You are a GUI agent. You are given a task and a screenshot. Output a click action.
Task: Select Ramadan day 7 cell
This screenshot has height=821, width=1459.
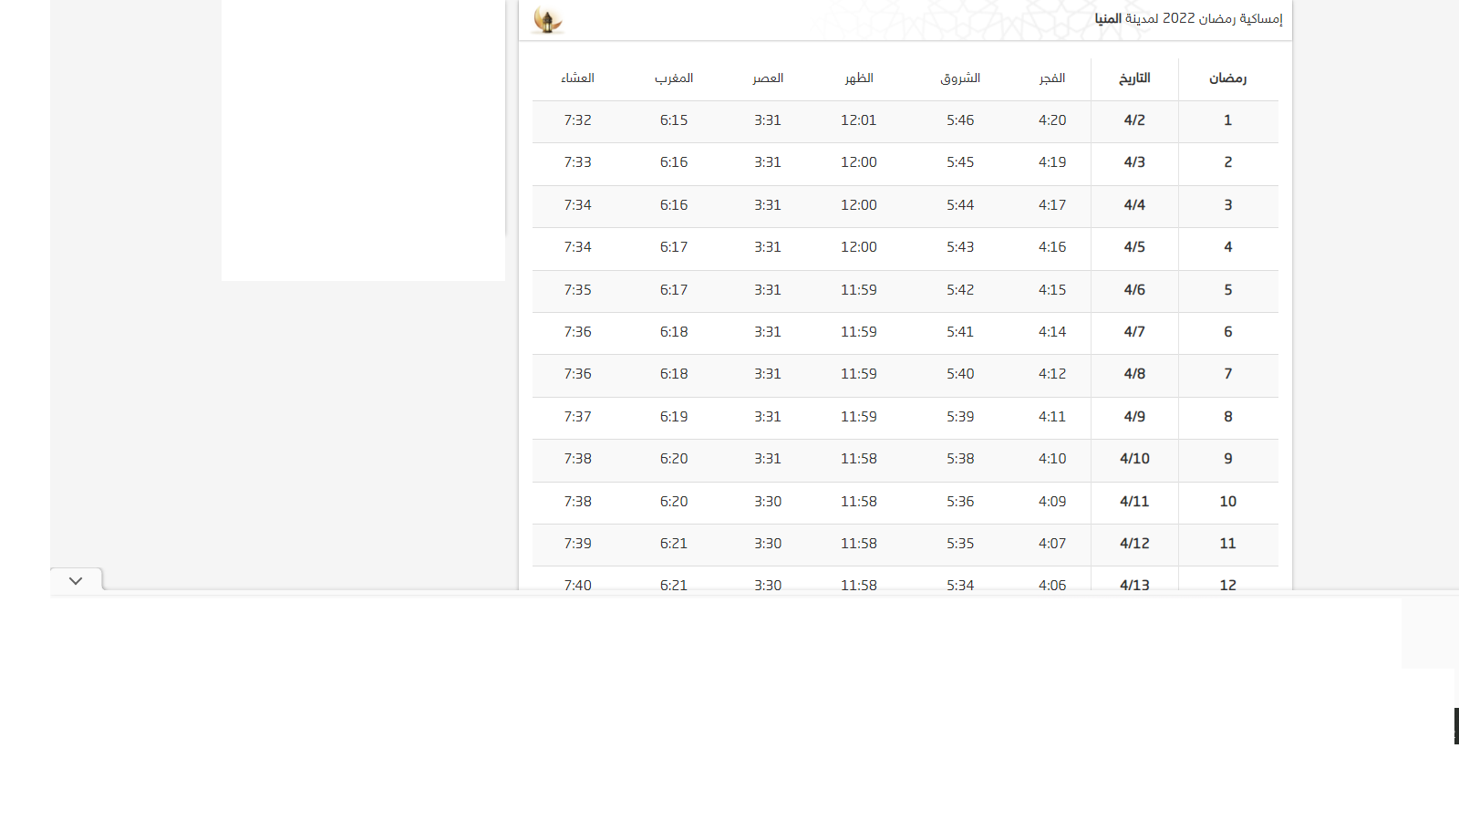[x=1227, y=374]
